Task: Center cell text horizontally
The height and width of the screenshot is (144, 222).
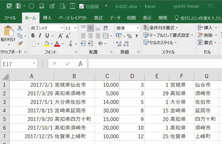Action: tap(90, 36)
